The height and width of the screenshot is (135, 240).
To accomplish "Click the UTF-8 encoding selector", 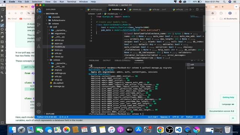I will click(175, 117).
